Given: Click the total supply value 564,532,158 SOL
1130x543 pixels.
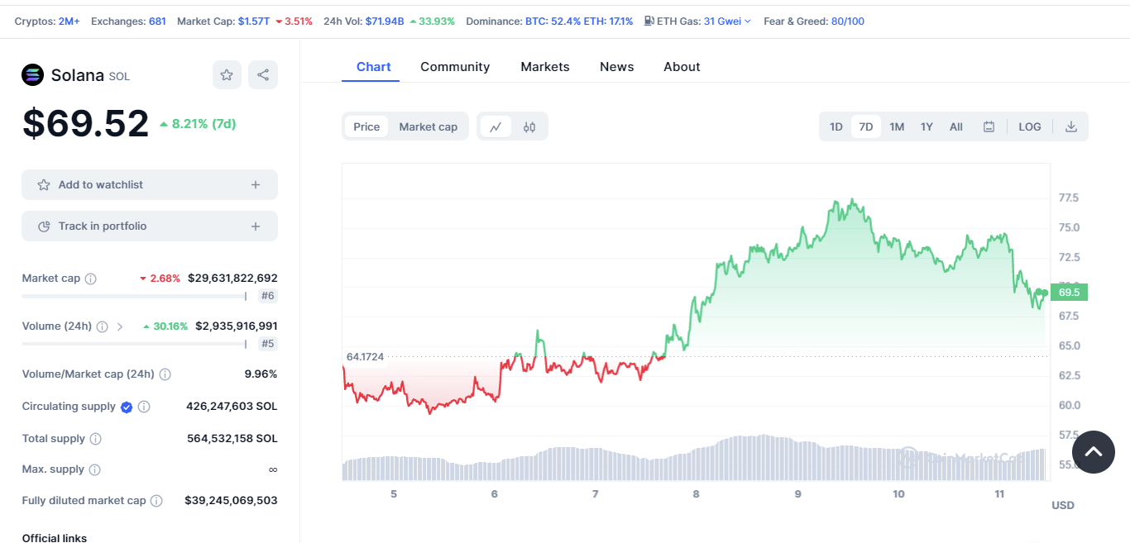Looking at the screenshot, I should 232,439.
